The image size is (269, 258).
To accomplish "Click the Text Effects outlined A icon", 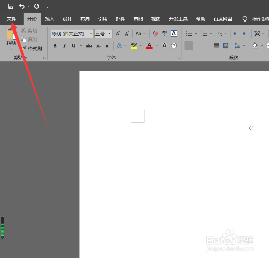I will [x=119, y=46].
